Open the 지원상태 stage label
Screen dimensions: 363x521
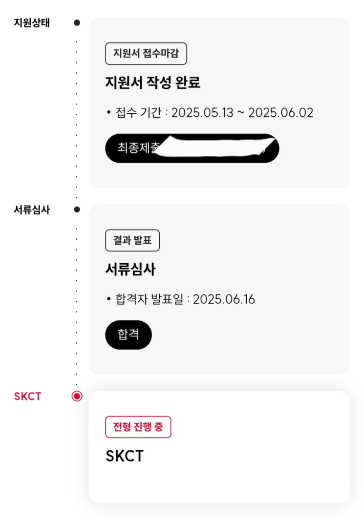32,22
